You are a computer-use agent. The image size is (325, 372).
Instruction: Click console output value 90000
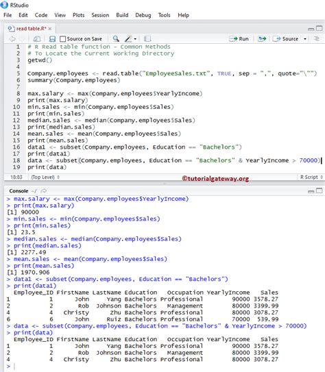click(30, 212)
